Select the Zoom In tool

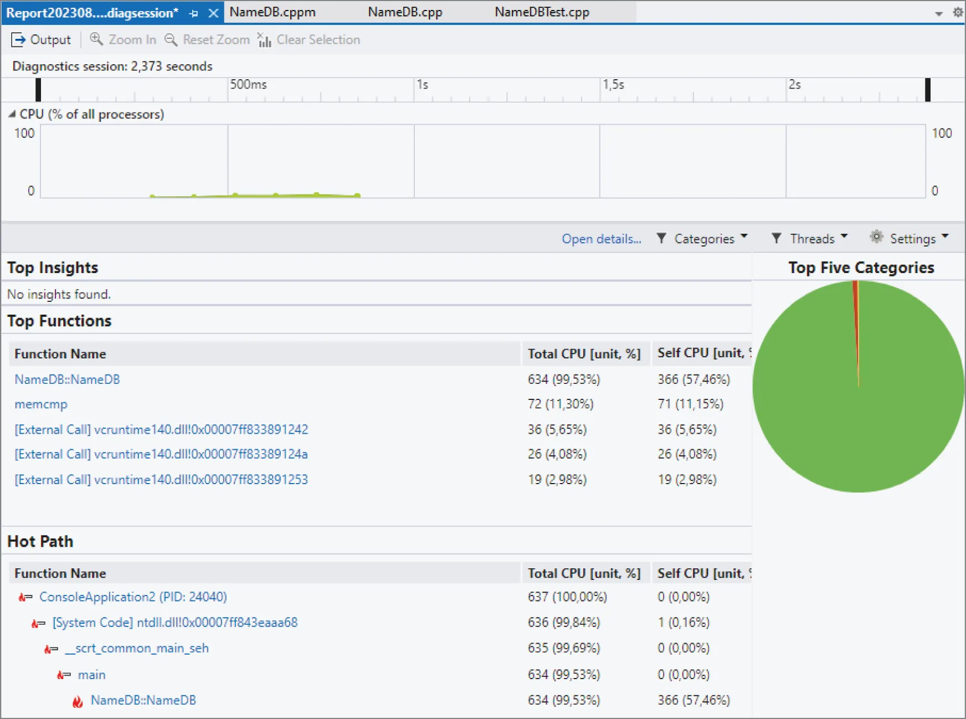click(96, 39)
